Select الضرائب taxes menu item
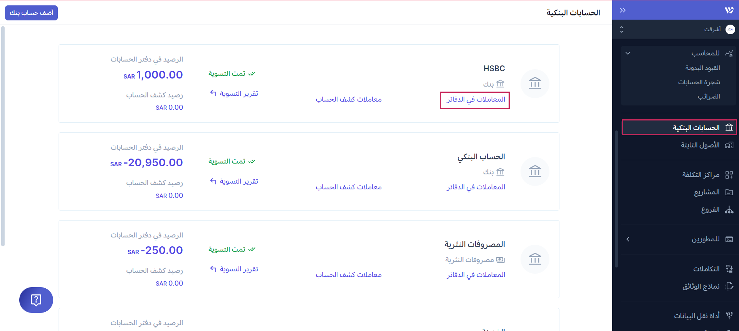 coord(709,96)
